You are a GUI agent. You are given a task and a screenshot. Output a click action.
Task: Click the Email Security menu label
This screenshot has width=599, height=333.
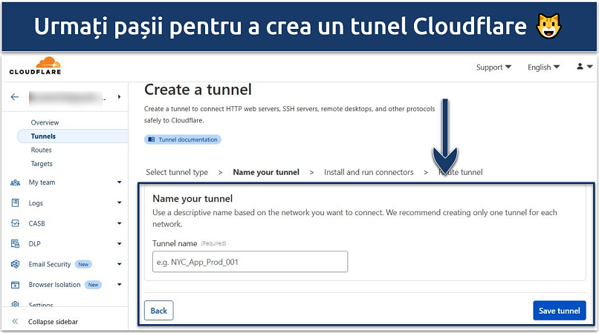[50, 264]
